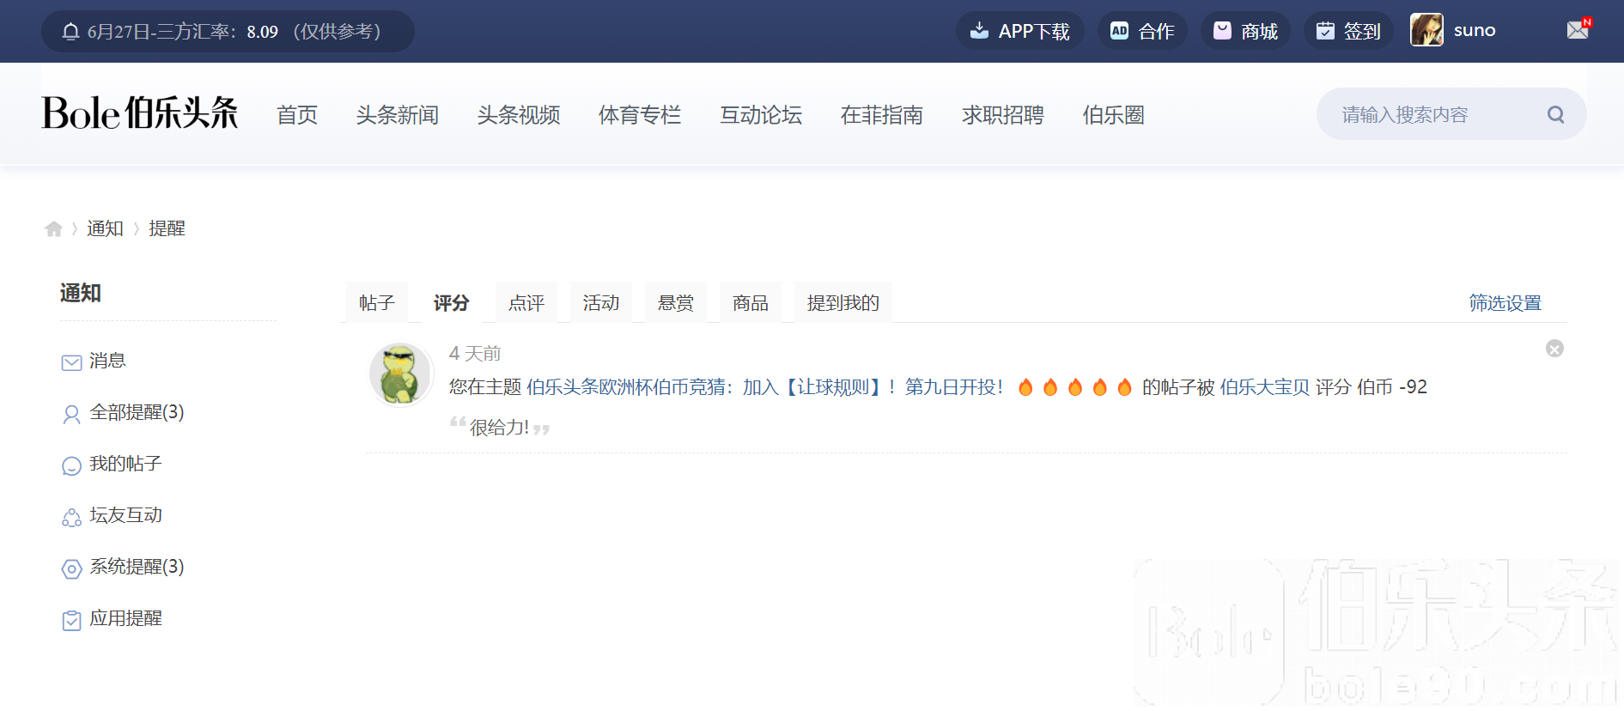Click the 伯乐大宝贝 user link
Screen dimensions: 1624x711
[1264, 387]
